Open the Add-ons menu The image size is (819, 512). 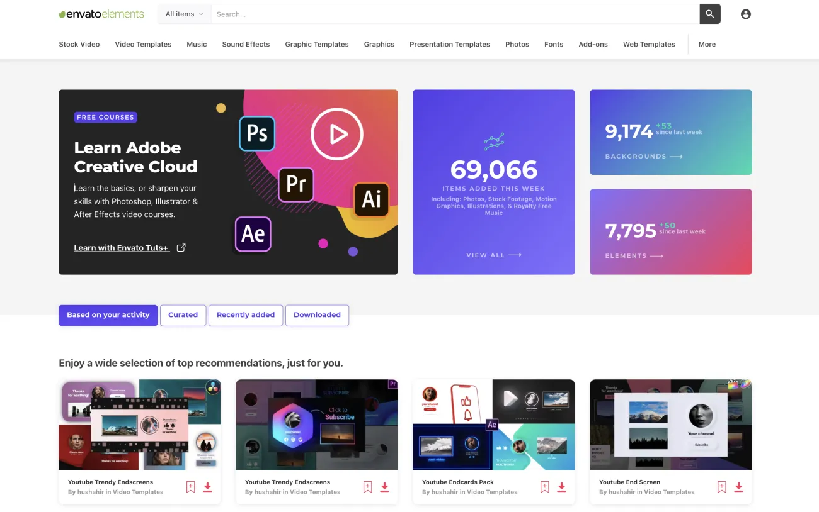click(x=593, y=44)
